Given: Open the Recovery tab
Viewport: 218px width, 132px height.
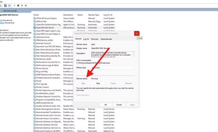Looking at the screenshot, I should click(x=94, y=39).
